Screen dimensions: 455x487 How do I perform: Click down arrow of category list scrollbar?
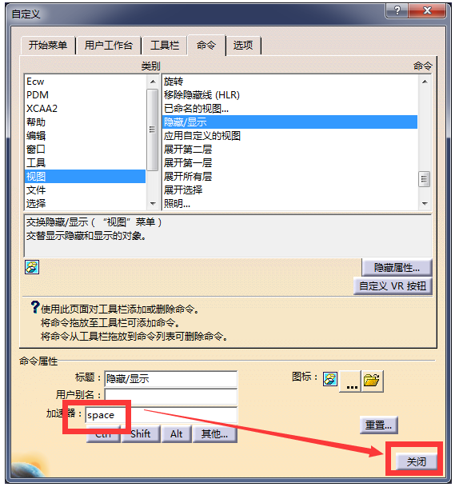[153, 204]
